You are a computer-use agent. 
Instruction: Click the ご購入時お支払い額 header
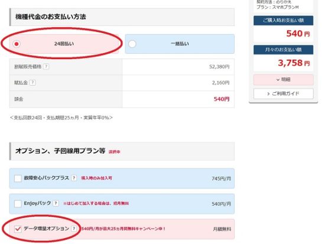283,21
